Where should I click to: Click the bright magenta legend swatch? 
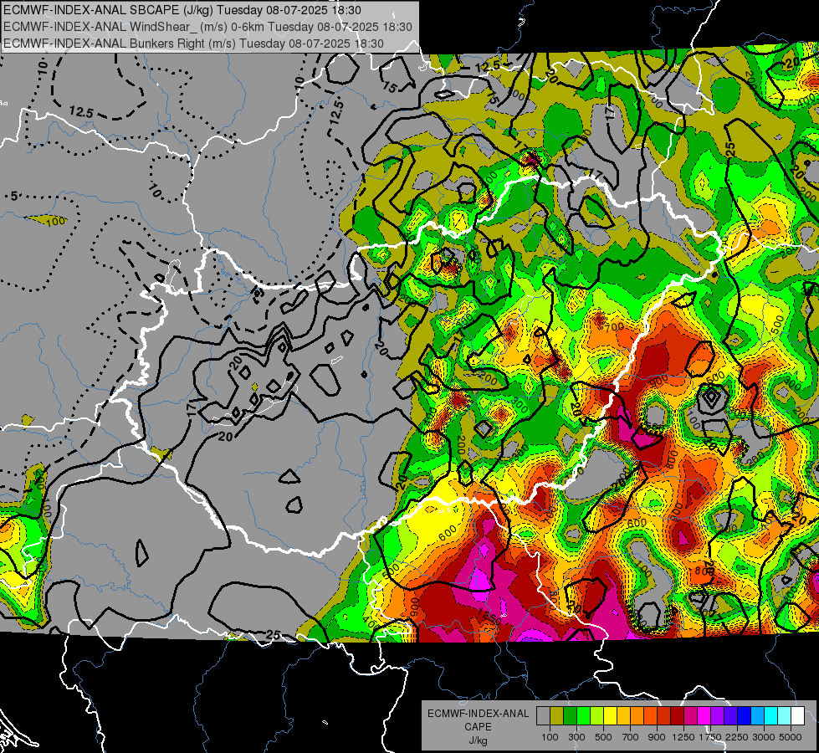[x=704, y=715]
